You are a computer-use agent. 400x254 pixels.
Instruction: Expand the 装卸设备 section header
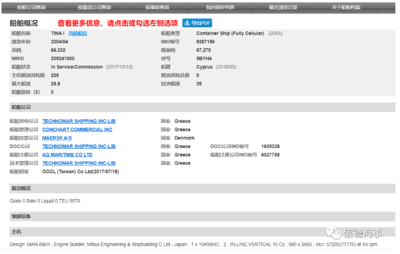coord(21,216)
